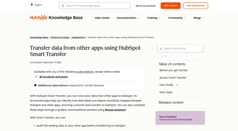The image size is (238, 131).
Task: Click 'Audit the existing data' bullet text
Action: click(x=81, y=126)
